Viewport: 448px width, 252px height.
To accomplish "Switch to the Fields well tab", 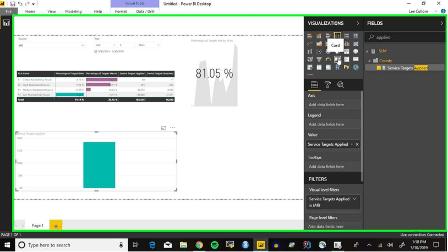I will tap(314, 85).
